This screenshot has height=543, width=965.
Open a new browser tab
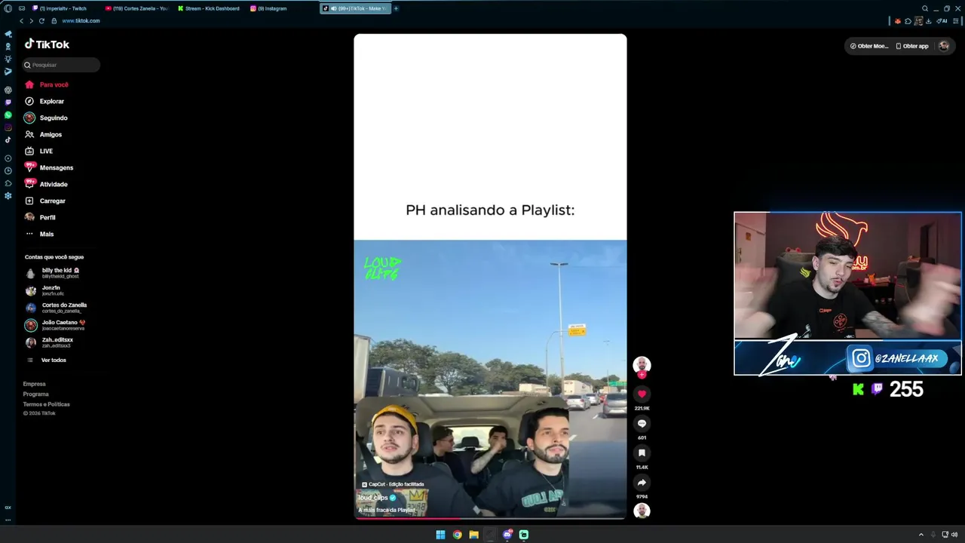tap(396, 8)
